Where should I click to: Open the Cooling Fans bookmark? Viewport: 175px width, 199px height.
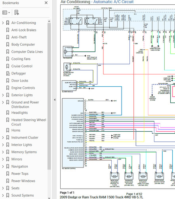point(21,59)
